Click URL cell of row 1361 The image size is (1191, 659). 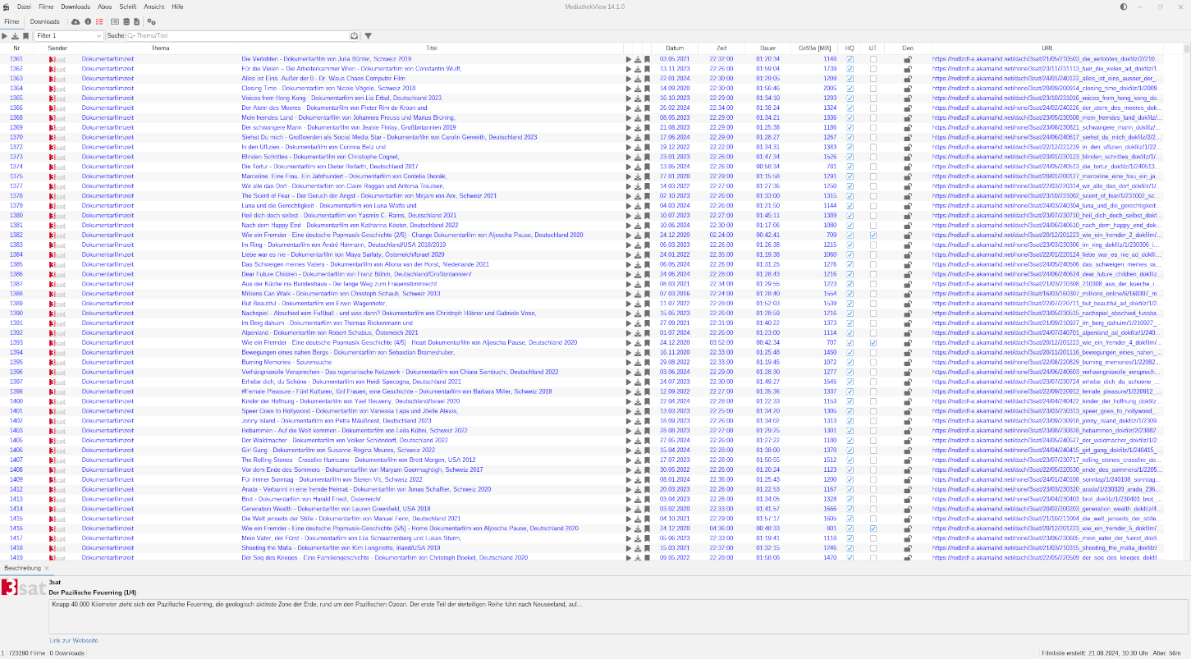[1047, 59]
